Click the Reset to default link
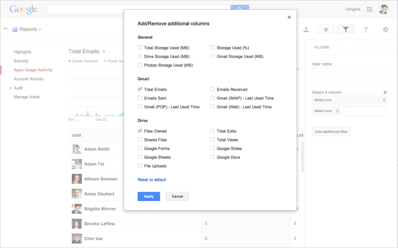Screen dimensions: 398x248 pyautogui.click(x=152, y=180)
